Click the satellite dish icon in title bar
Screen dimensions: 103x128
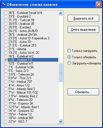pyautogui.click(x=4, y=4)
